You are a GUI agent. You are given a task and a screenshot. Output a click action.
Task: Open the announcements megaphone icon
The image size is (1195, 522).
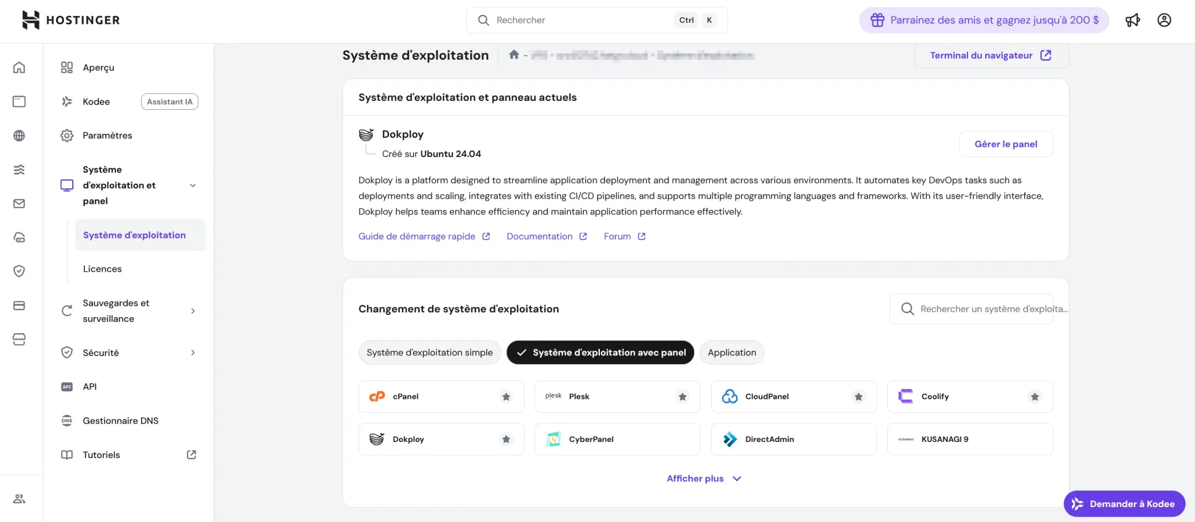[x=1133, y=20]
